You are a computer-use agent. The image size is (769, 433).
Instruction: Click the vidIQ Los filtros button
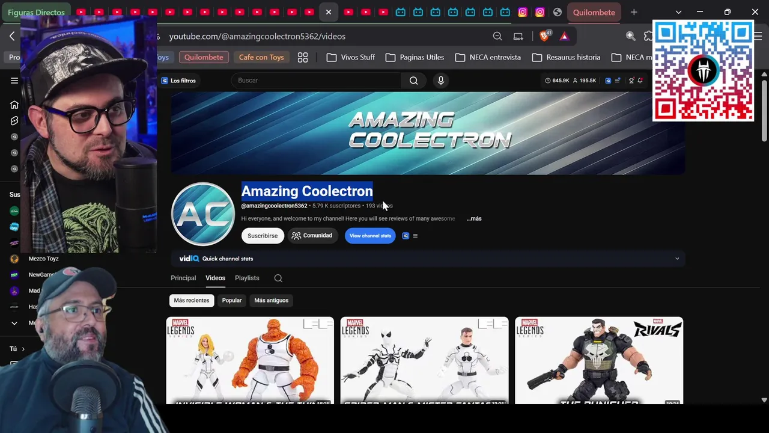178,81
